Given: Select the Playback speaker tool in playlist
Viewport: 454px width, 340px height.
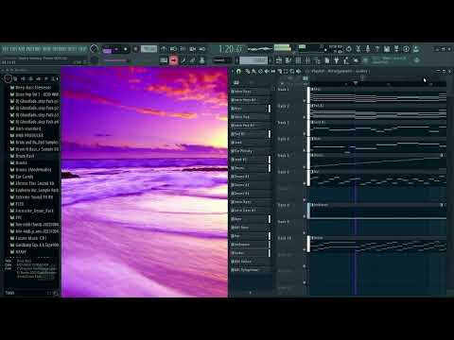Looking at the screenshot, I should click(x=298, y=72).
